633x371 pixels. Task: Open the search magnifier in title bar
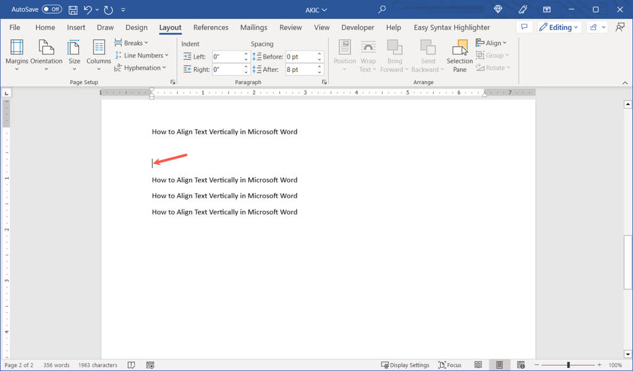pos(382,9)
